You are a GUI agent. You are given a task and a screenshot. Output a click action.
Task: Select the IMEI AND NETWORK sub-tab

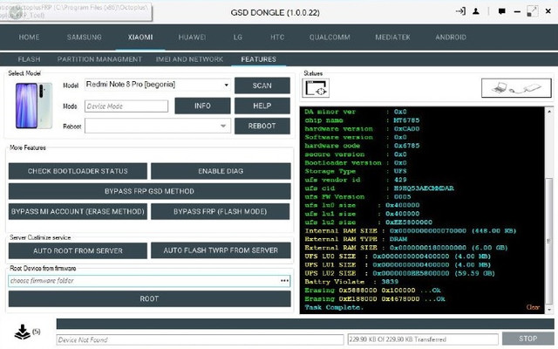pos(189,59)
